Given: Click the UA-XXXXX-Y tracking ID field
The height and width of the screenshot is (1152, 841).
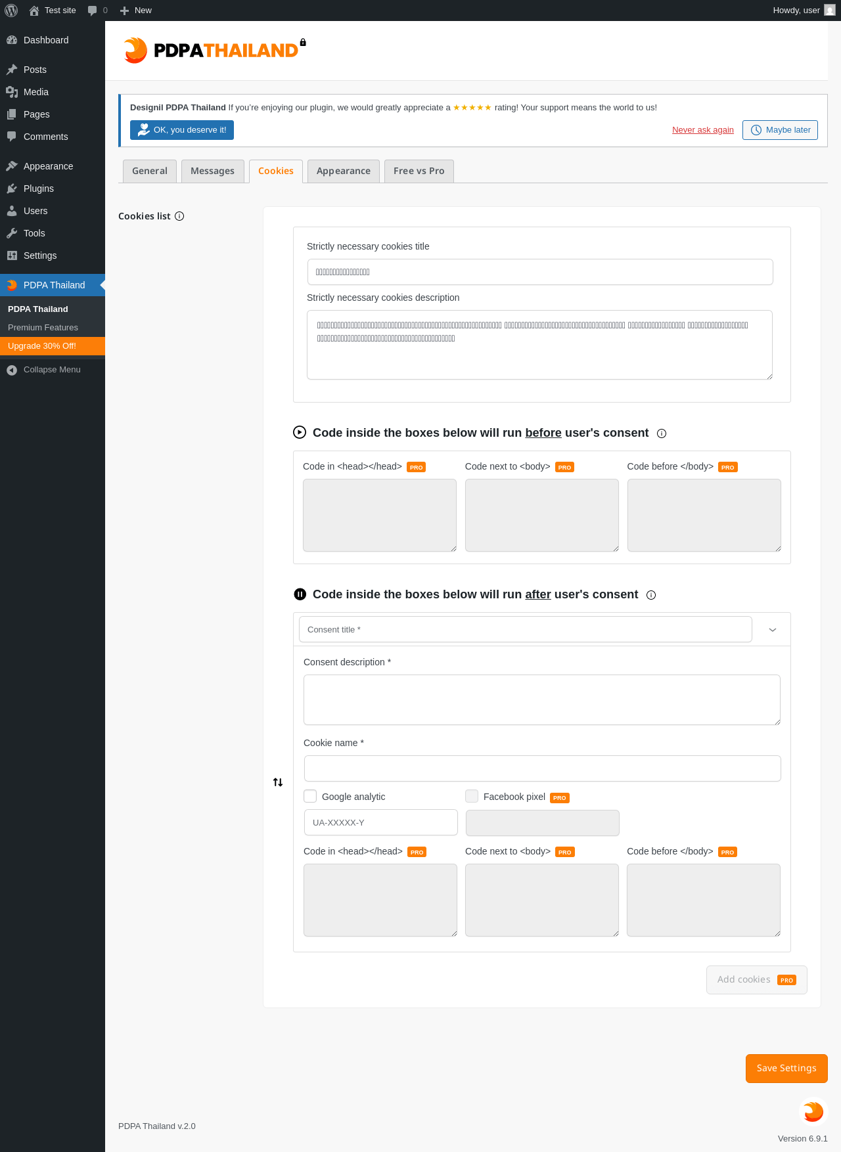Looking at the screenshot, I should pyautogui.click(x=381, y=822).
